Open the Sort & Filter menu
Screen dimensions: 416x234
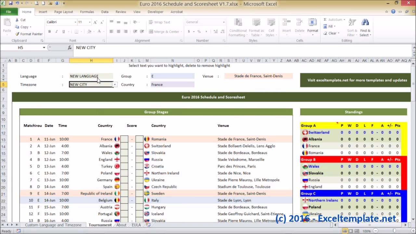352,27
